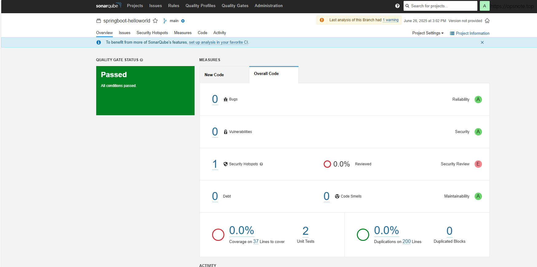Open the Administration menu
This screenshot has width=537, height=267.
[x=269, y=6]
